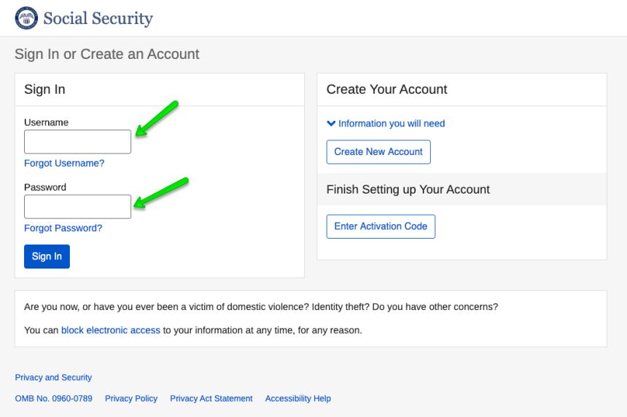
Task: Click the Create Your Account panel heading
Action: coord(387,90)
